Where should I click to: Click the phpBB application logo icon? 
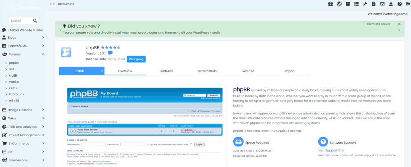(66, 52)
